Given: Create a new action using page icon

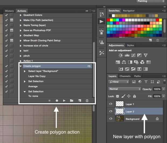Looking at the screenshot, I should pyautogui.click(x=80, y=100).
